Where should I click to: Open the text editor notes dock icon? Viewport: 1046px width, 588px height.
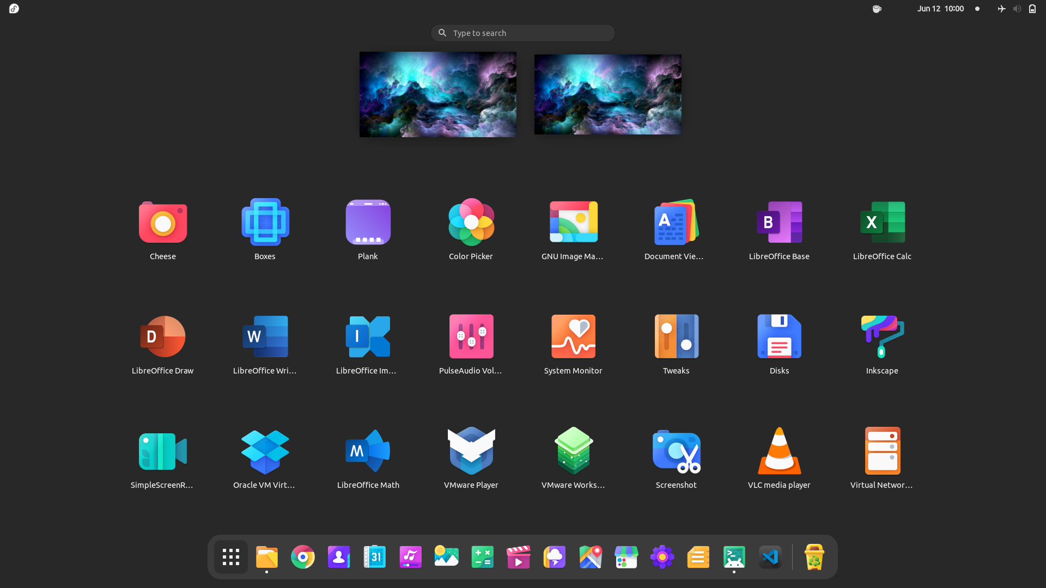698,557
